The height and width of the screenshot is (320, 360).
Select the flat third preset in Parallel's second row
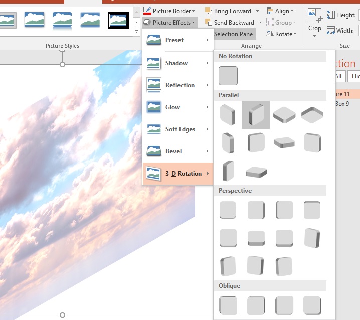284,142
